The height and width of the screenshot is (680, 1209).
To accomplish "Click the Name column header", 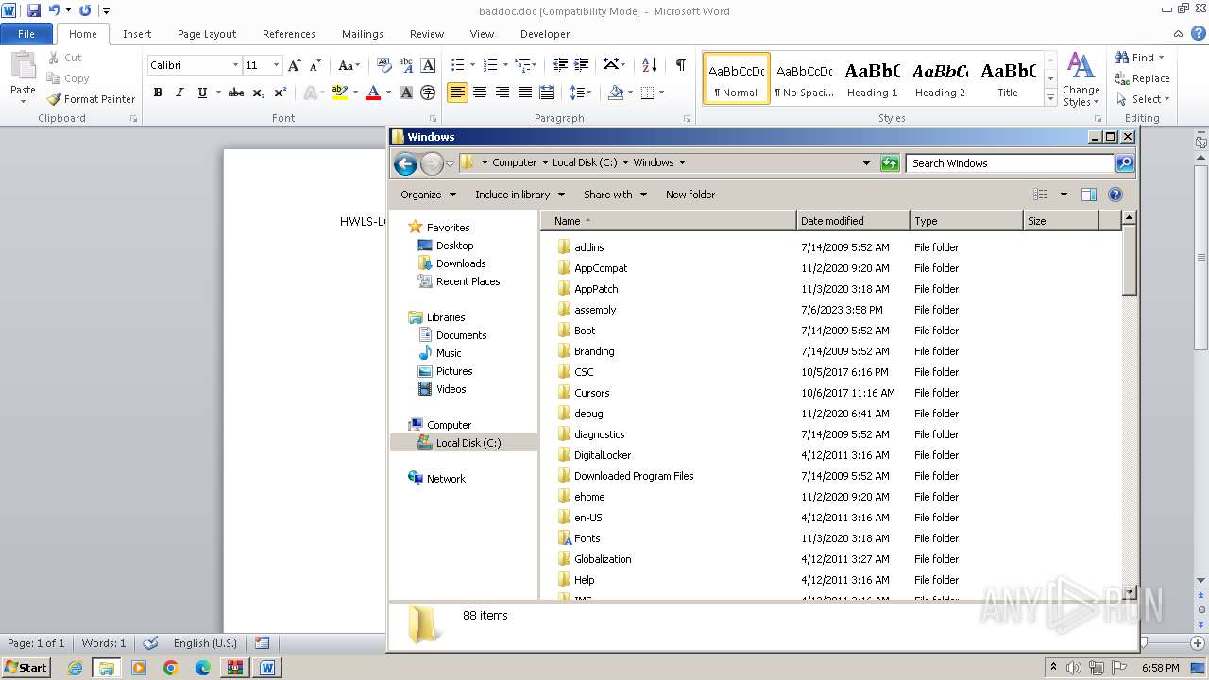I will 669,221.
